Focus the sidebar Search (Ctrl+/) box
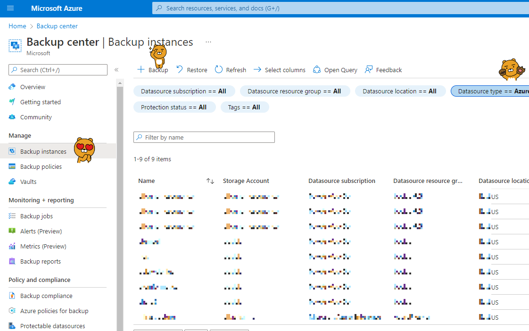 coord(58,70)
